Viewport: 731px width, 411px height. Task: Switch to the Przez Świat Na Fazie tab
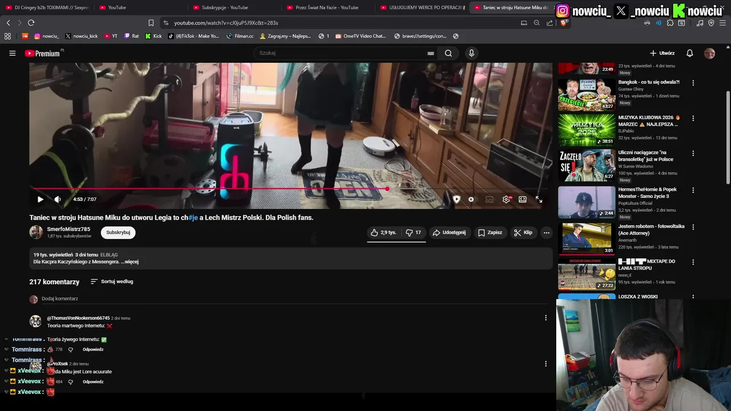point(327,7)
